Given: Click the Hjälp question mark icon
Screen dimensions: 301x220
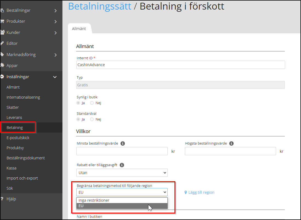Looking at the screenshot, I should point(2,199).
